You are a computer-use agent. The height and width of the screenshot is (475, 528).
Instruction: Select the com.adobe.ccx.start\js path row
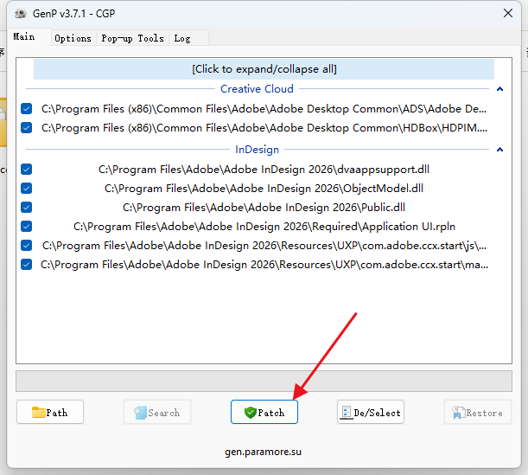[264, 246]
